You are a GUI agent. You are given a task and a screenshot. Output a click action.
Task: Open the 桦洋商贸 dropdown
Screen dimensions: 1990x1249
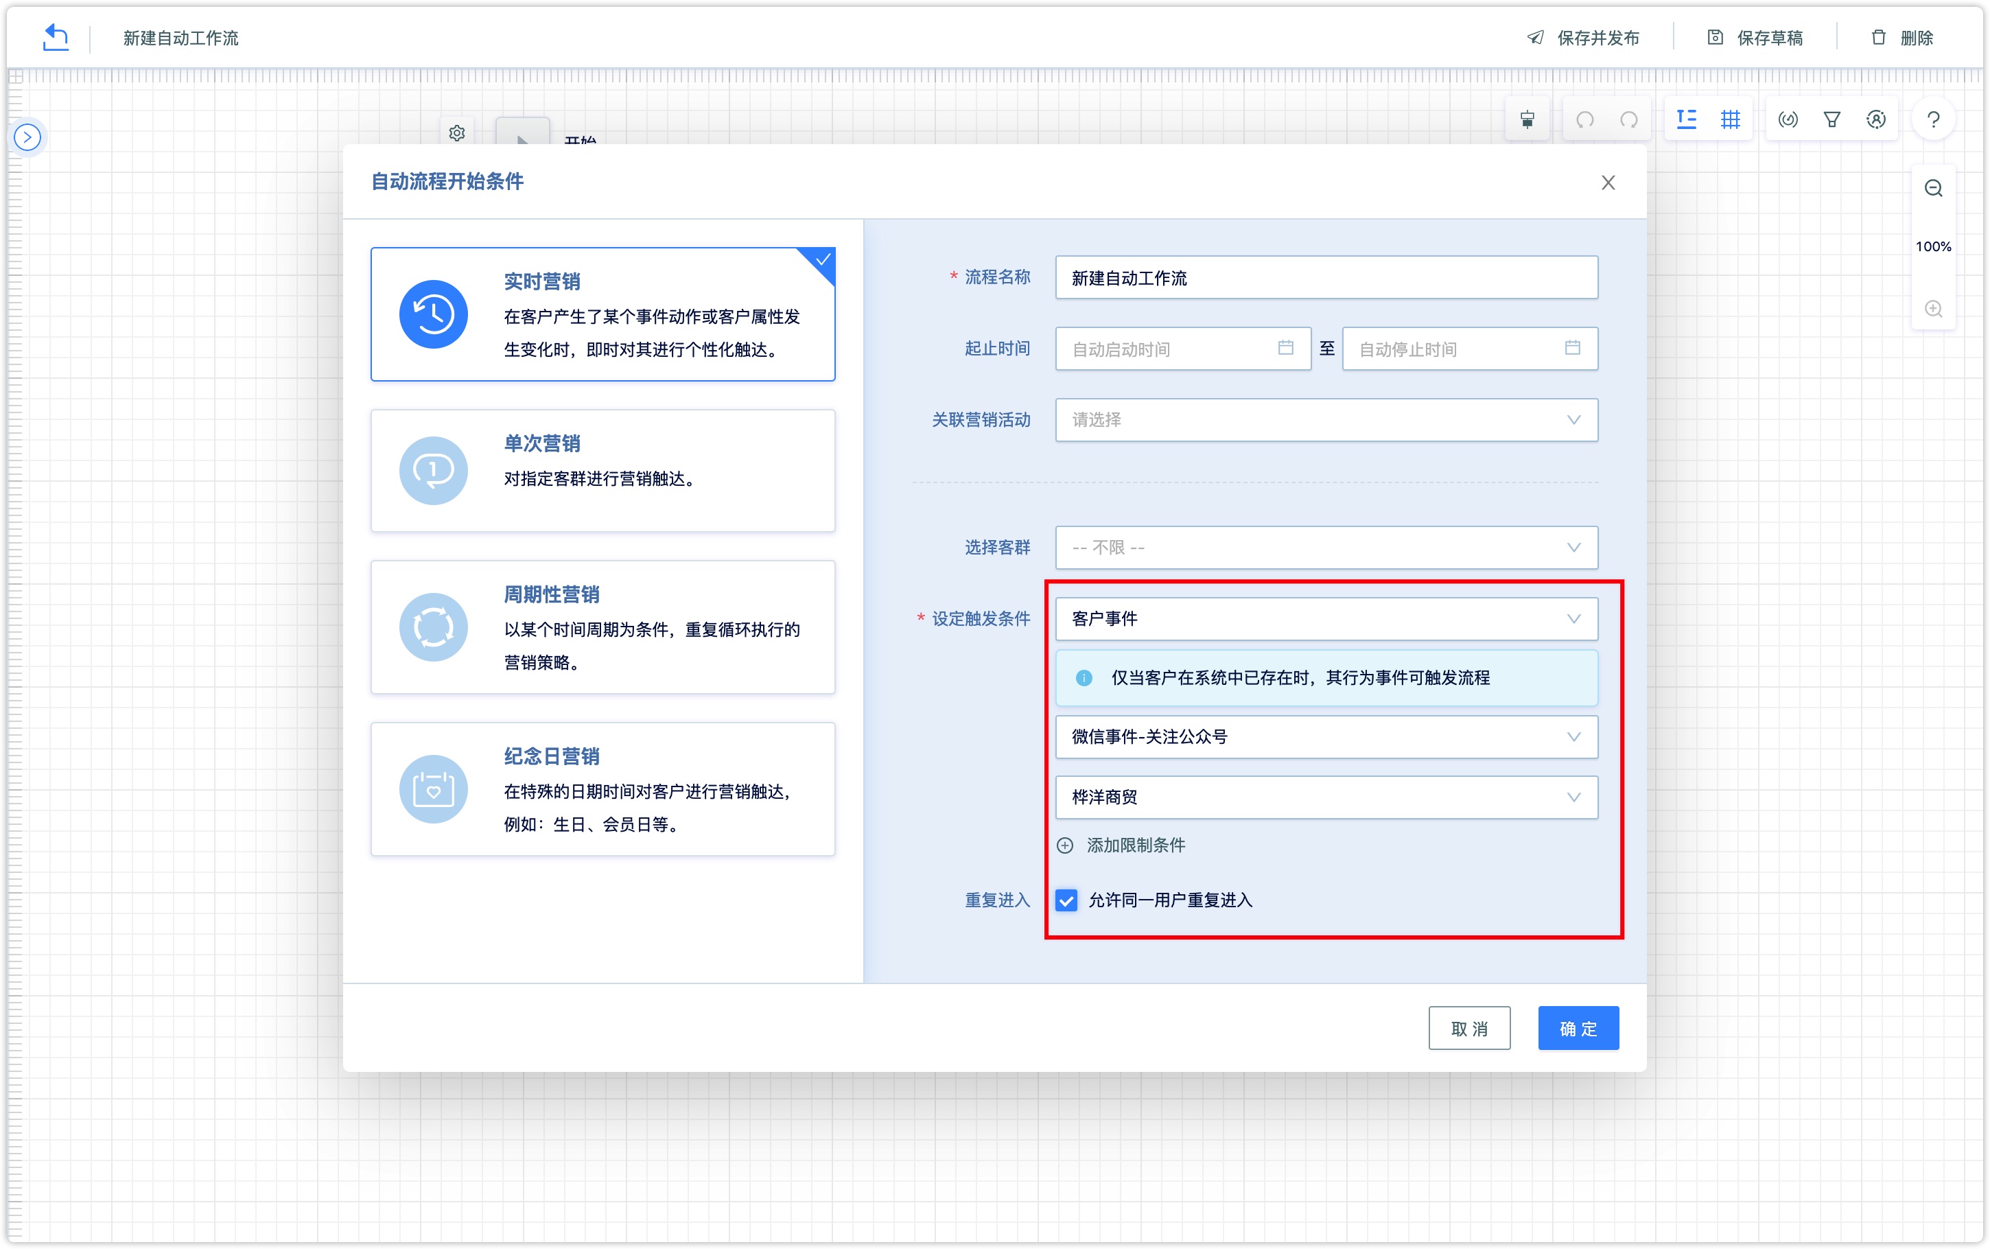1326,797
